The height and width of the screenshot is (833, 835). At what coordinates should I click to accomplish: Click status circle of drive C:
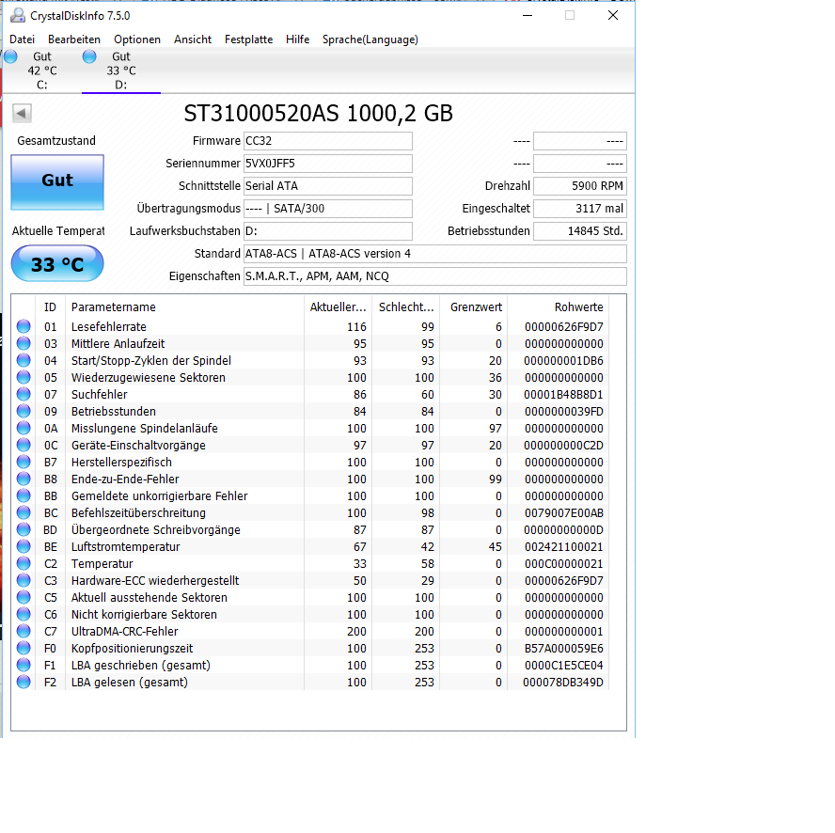click(10, 56)
